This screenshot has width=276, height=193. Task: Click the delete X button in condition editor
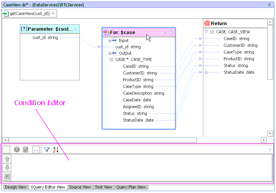click(x=7, y=176)
